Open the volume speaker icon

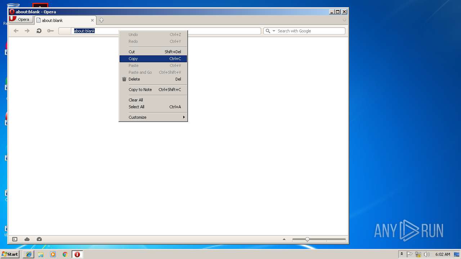click(427, 254)
